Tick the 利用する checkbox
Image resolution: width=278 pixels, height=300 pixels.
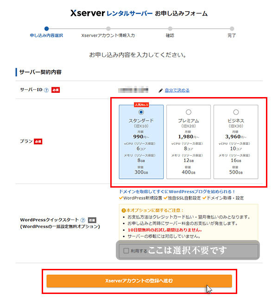(x=126, y=251)
